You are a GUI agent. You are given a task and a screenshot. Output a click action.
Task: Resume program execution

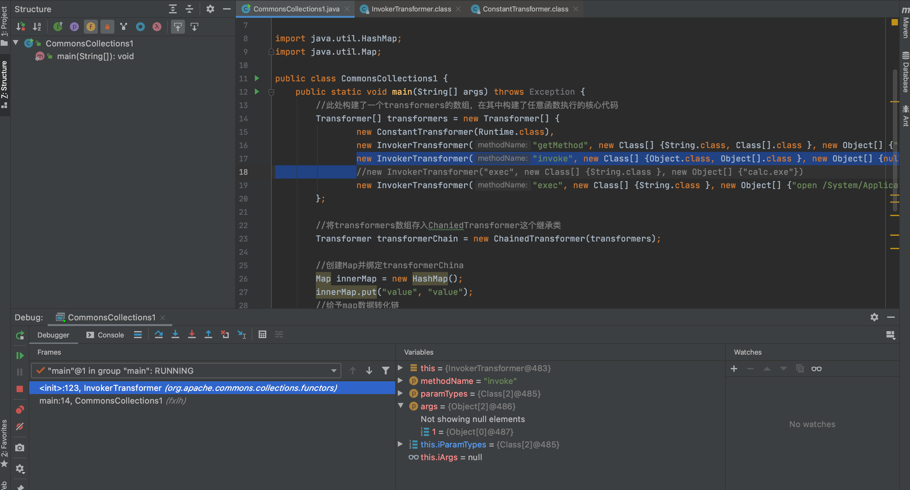(20, 355)
